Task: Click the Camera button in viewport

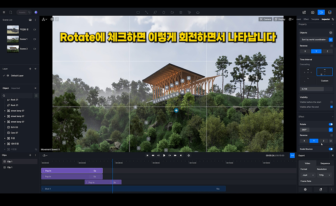Action: pos(265,19)
